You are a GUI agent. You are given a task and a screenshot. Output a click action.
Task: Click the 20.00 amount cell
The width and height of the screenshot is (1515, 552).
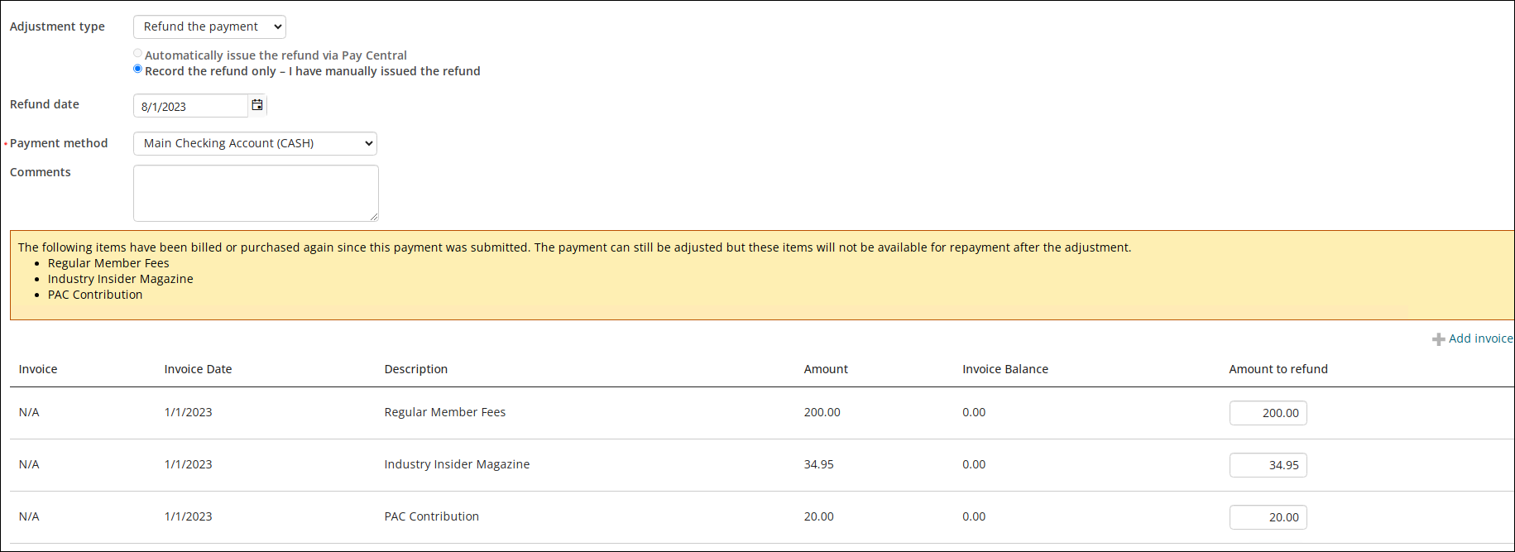click(818, 516)
